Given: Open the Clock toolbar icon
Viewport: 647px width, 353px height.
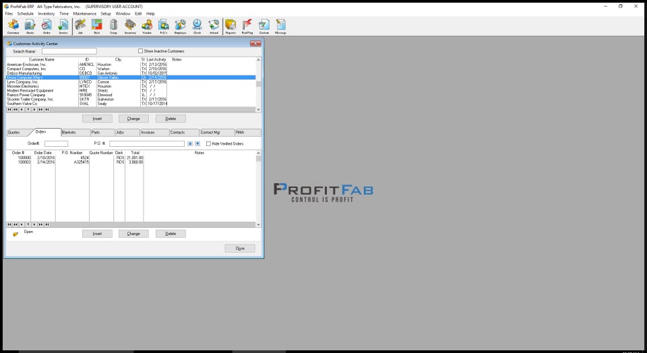Looking at the screenshot, I should pyautogui.click(x=197, y=26).
